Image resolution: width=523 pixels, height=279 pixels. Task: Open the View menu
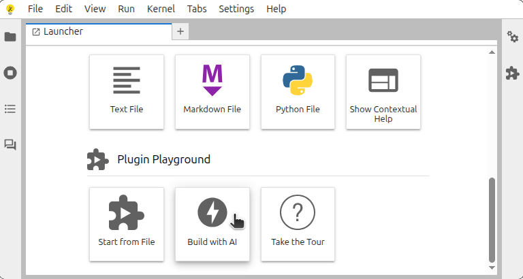95,9
